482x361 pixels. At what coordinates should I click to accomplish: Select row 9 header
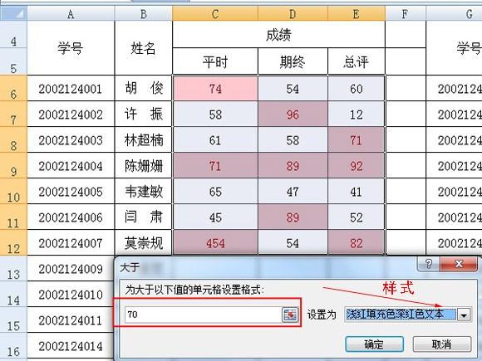pos(13,166)
